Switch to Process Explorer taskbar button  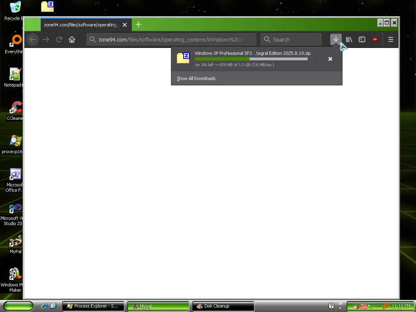click(x=93, y=306)
